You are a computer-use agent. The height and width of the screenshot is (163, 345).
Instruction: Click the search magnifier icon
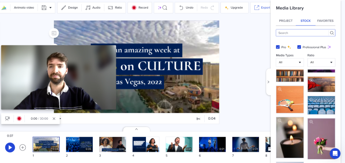pos(332,33)
